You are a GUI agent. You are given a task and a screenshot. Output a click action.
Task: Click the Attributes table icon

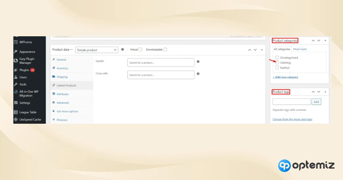[54, 94]
